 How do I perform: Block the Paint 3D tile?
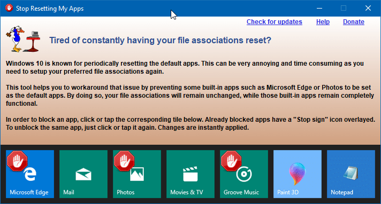coord(298,174)
